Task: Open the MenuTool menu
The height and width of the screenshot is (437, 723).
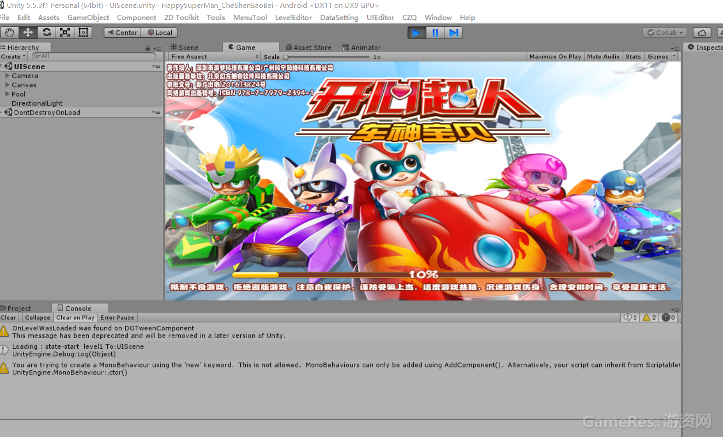Action: click(250, 17)
